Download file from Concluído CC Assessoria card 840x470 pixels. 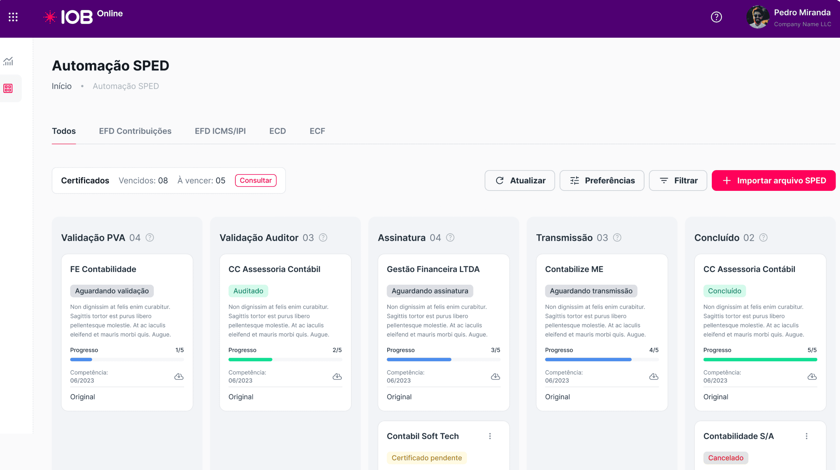[x=812, y=376]
